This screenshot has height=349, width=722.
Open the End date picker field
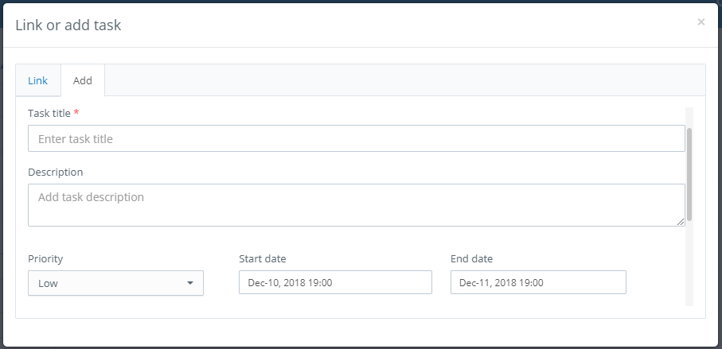click(538, 282)
